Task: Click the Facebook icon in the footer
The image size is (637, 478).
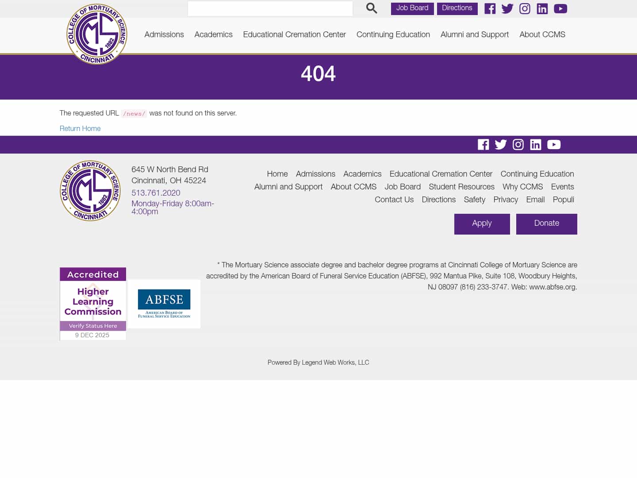Action: point(483,144)
